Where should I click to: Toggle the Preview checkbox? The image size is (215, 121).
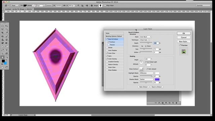(x=180, y=45)
